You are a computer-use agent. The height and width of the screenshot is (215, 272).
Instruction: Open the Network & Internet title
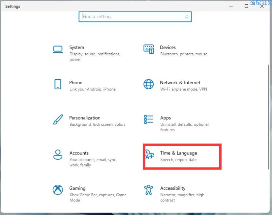(180, 83)
